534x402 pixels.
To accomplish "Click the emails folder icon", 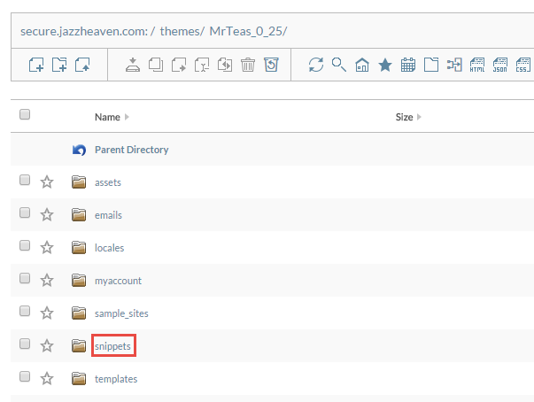I will [x=79, y=215].
